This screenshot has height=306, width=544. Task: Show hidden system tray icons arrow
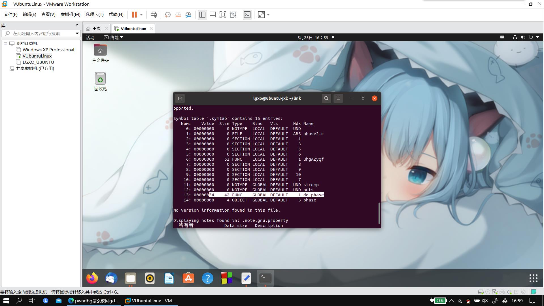point(451,301)
